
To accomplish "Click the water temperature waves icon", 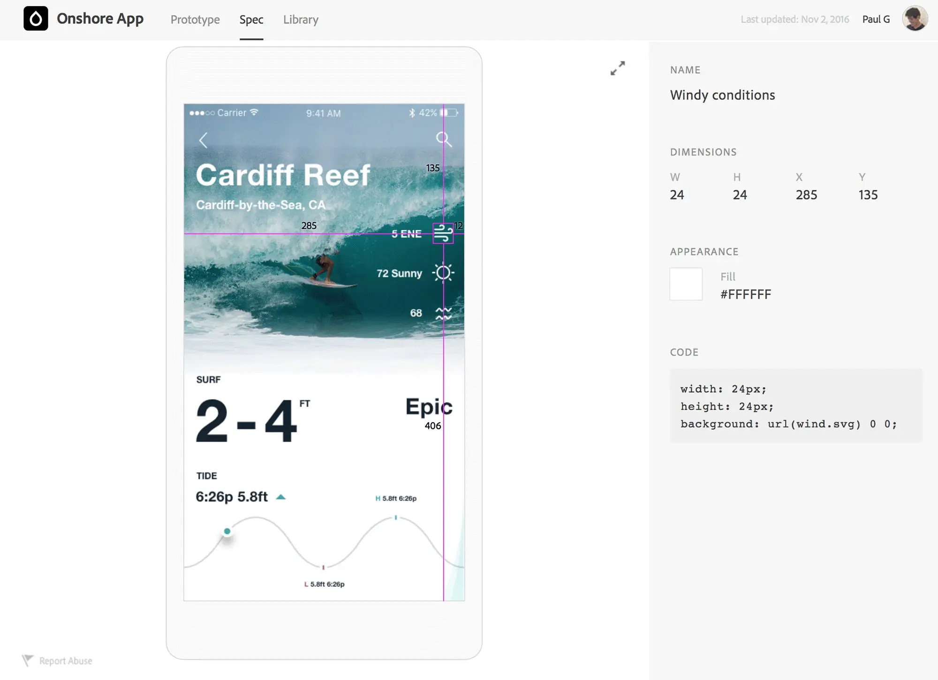I will click(443, 313).
